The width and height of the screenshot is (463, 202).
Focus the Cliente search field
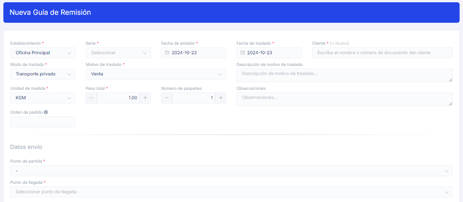click(382, 53)
